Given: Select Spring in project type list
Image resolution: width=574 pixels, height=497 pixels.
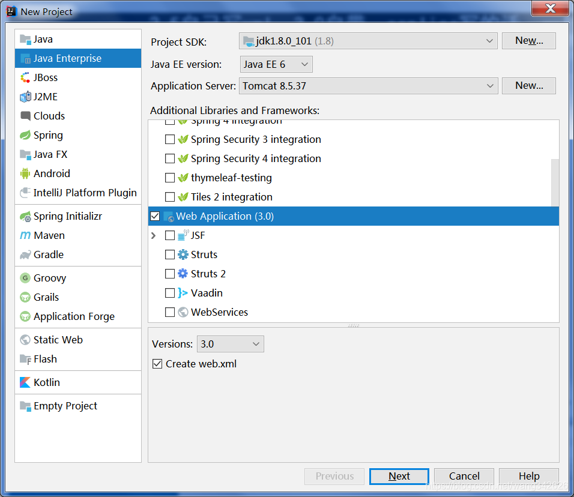Looking at the screenshot, I should [78, 135].
